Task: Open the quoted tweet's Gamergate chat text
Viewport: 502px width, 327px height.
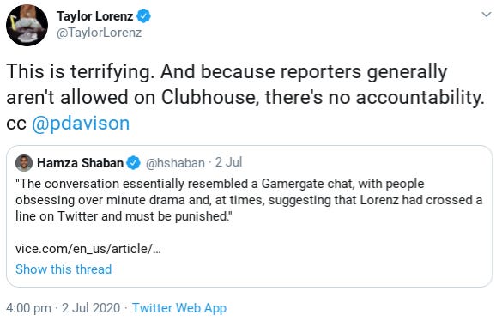Action: [249, 200]
